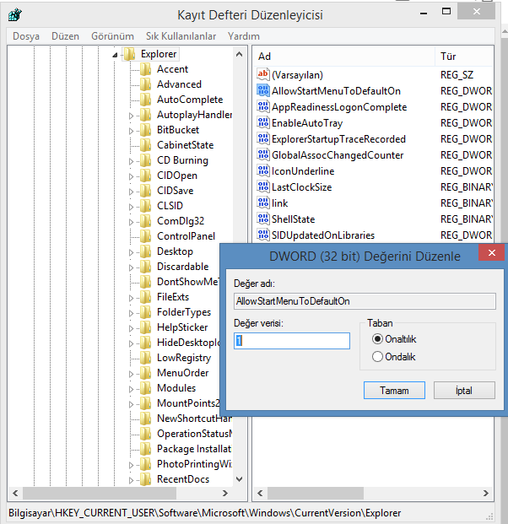Sort by the Tür column header
Image resolution: width=508 pixels, height=524 pixels.
[x=465, y=57]
